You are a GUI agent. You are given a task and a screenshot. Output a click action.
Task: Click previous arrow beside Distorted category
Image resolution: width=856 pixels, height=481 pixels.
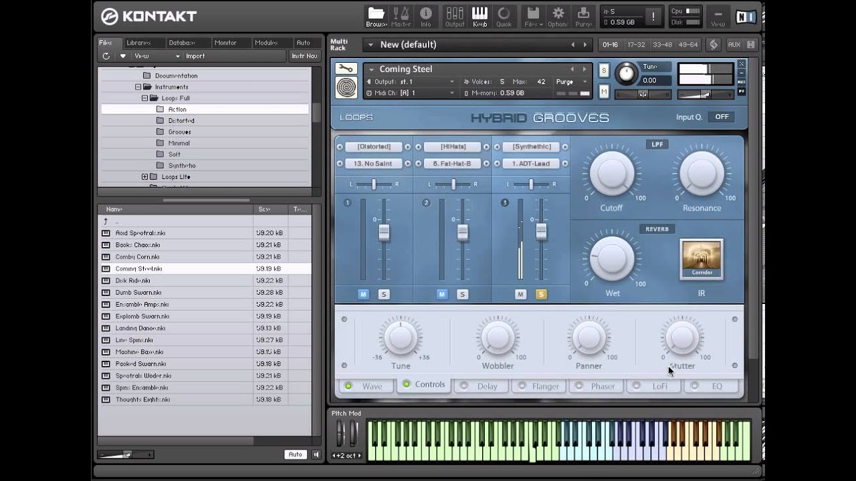(340, 147)
